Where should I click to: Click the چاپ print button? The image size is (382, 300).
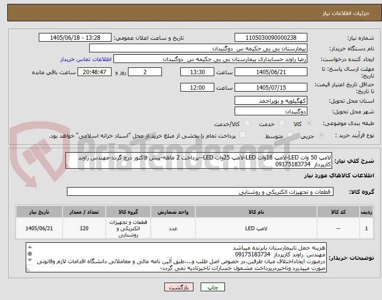tap(212, 287)
